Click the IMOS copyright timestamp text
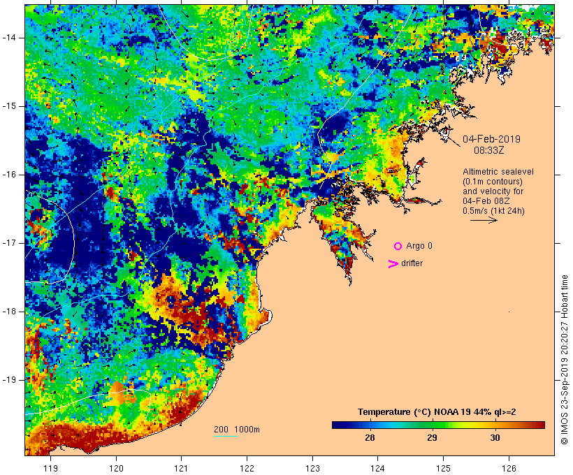The image size is (573, 475). pyautogui.click(x=564, y=360)
